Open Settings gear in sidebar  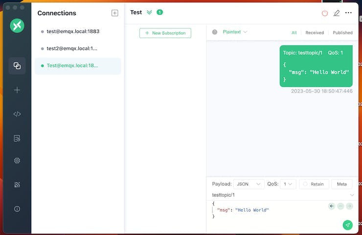(17, 160)
